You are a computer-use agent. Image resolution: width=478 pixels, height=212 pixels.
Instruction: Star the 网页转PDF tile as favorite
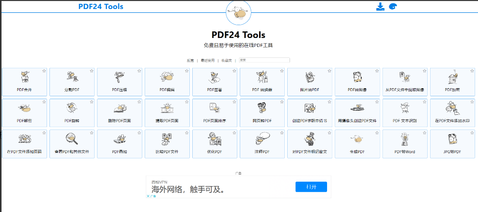coord(281,101)
